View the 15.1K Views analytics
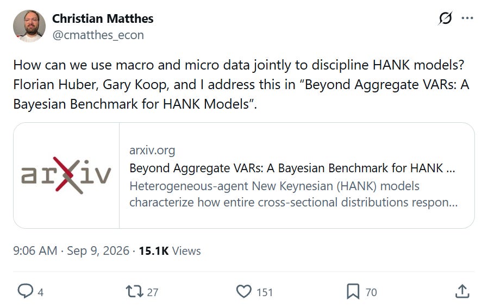This screenshot has height=307, width=488. (x=170, y=250)
